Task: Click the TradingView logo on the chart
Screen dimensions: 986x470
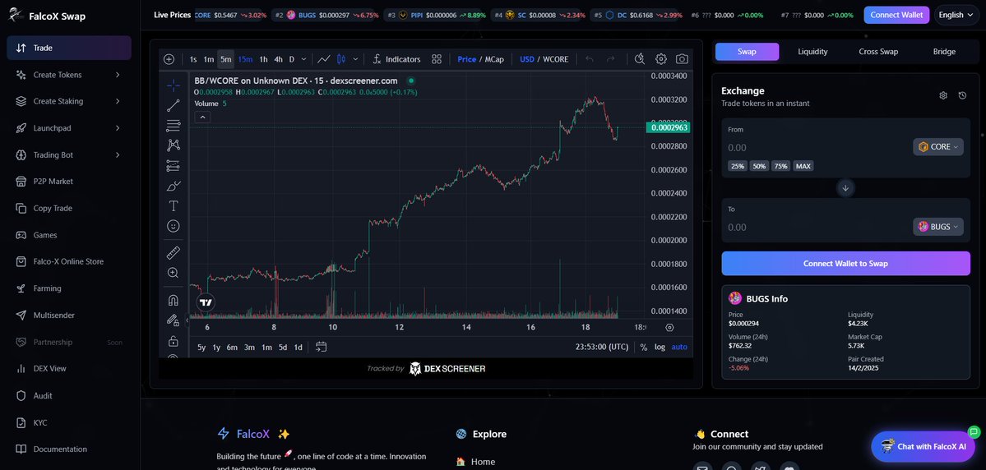Action: tap(206, 302)
